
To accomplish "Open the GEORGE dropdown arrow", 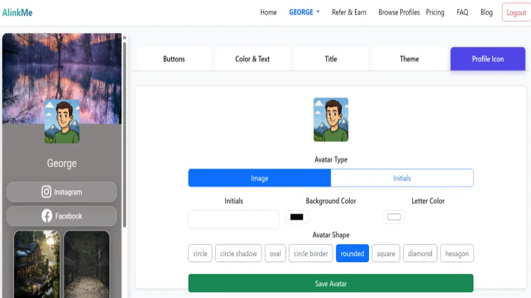I will [318, 12].
